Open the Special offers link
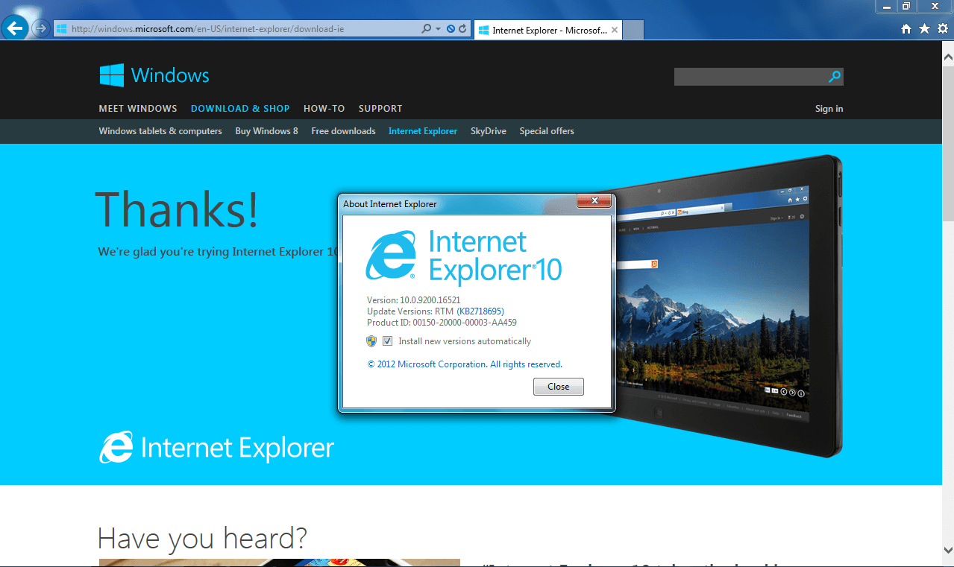 click(547, 131)
